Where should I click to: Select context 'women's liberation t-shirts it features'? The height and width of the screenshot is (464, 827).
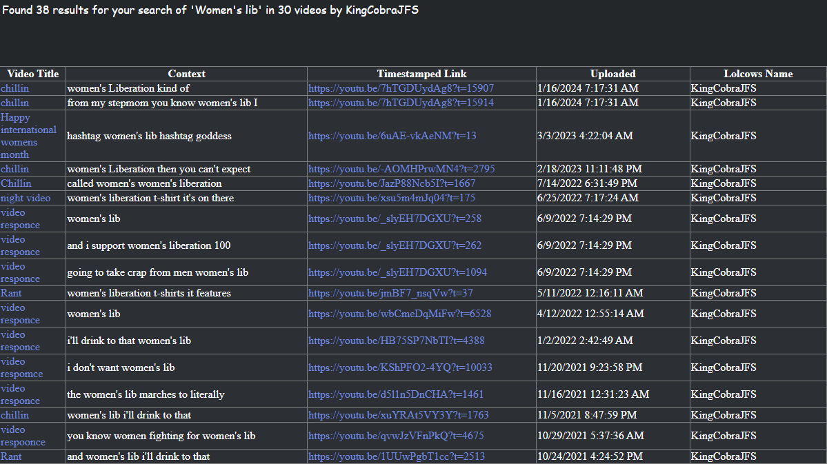point(149,292)
